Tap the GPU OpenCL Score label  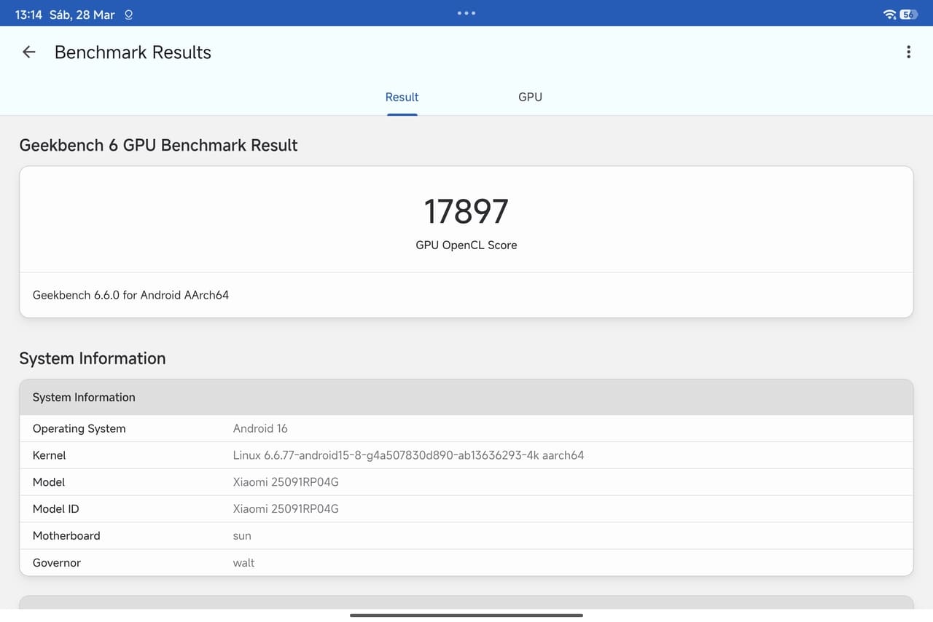click(466, 245)
